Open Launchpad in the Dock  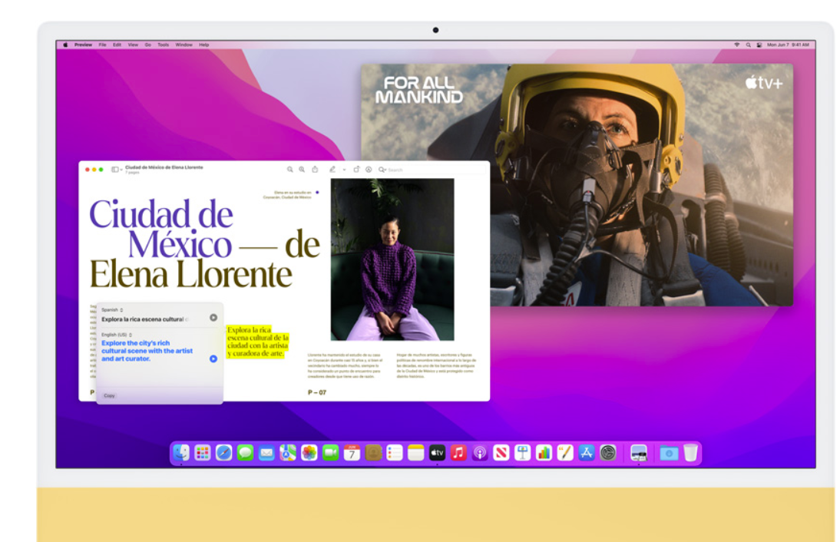coord(203,453)
